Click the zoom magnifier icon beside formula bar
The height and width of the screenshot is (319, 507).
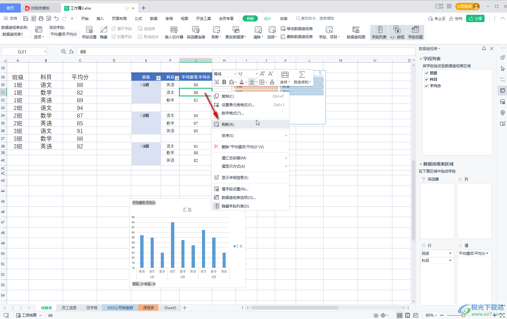63,52
